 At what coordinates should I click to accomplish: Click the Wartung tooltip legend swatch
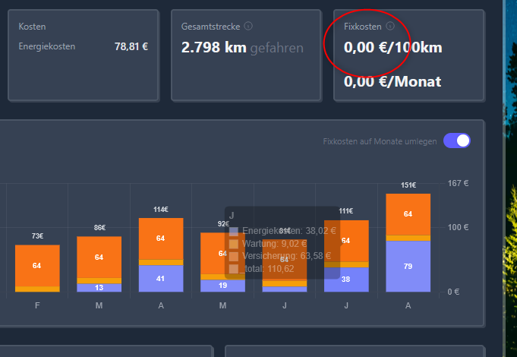233,244
